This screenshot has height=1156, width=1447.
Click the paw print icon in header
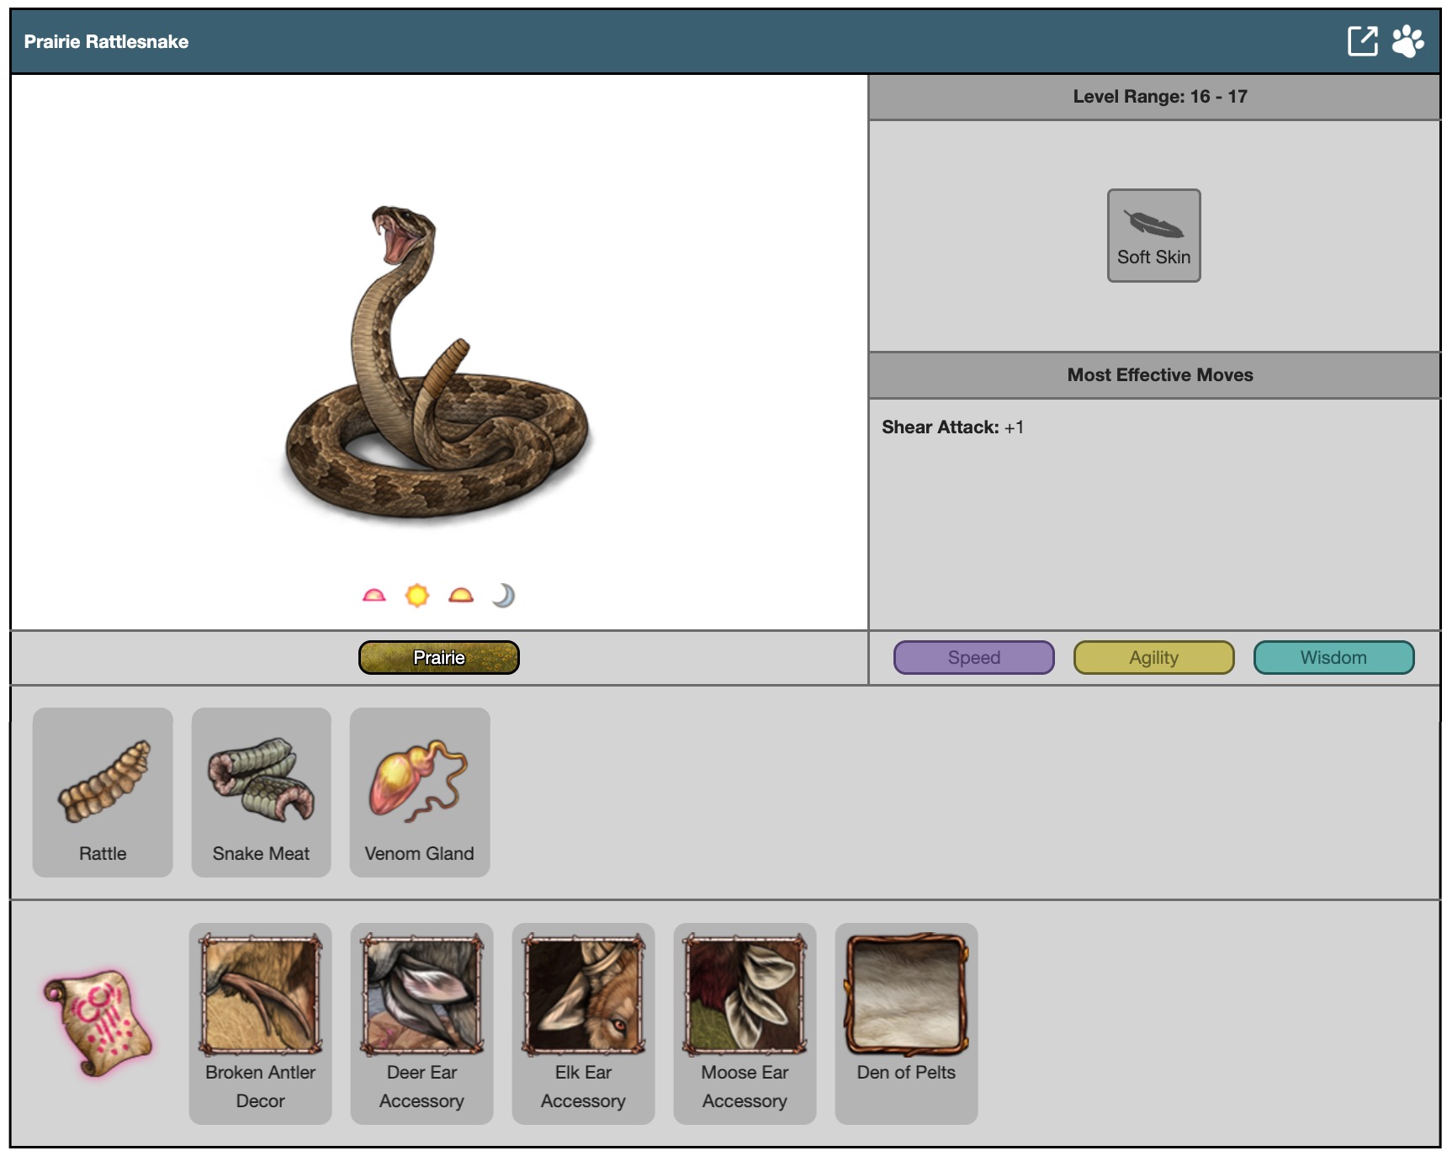point(1407,41)
